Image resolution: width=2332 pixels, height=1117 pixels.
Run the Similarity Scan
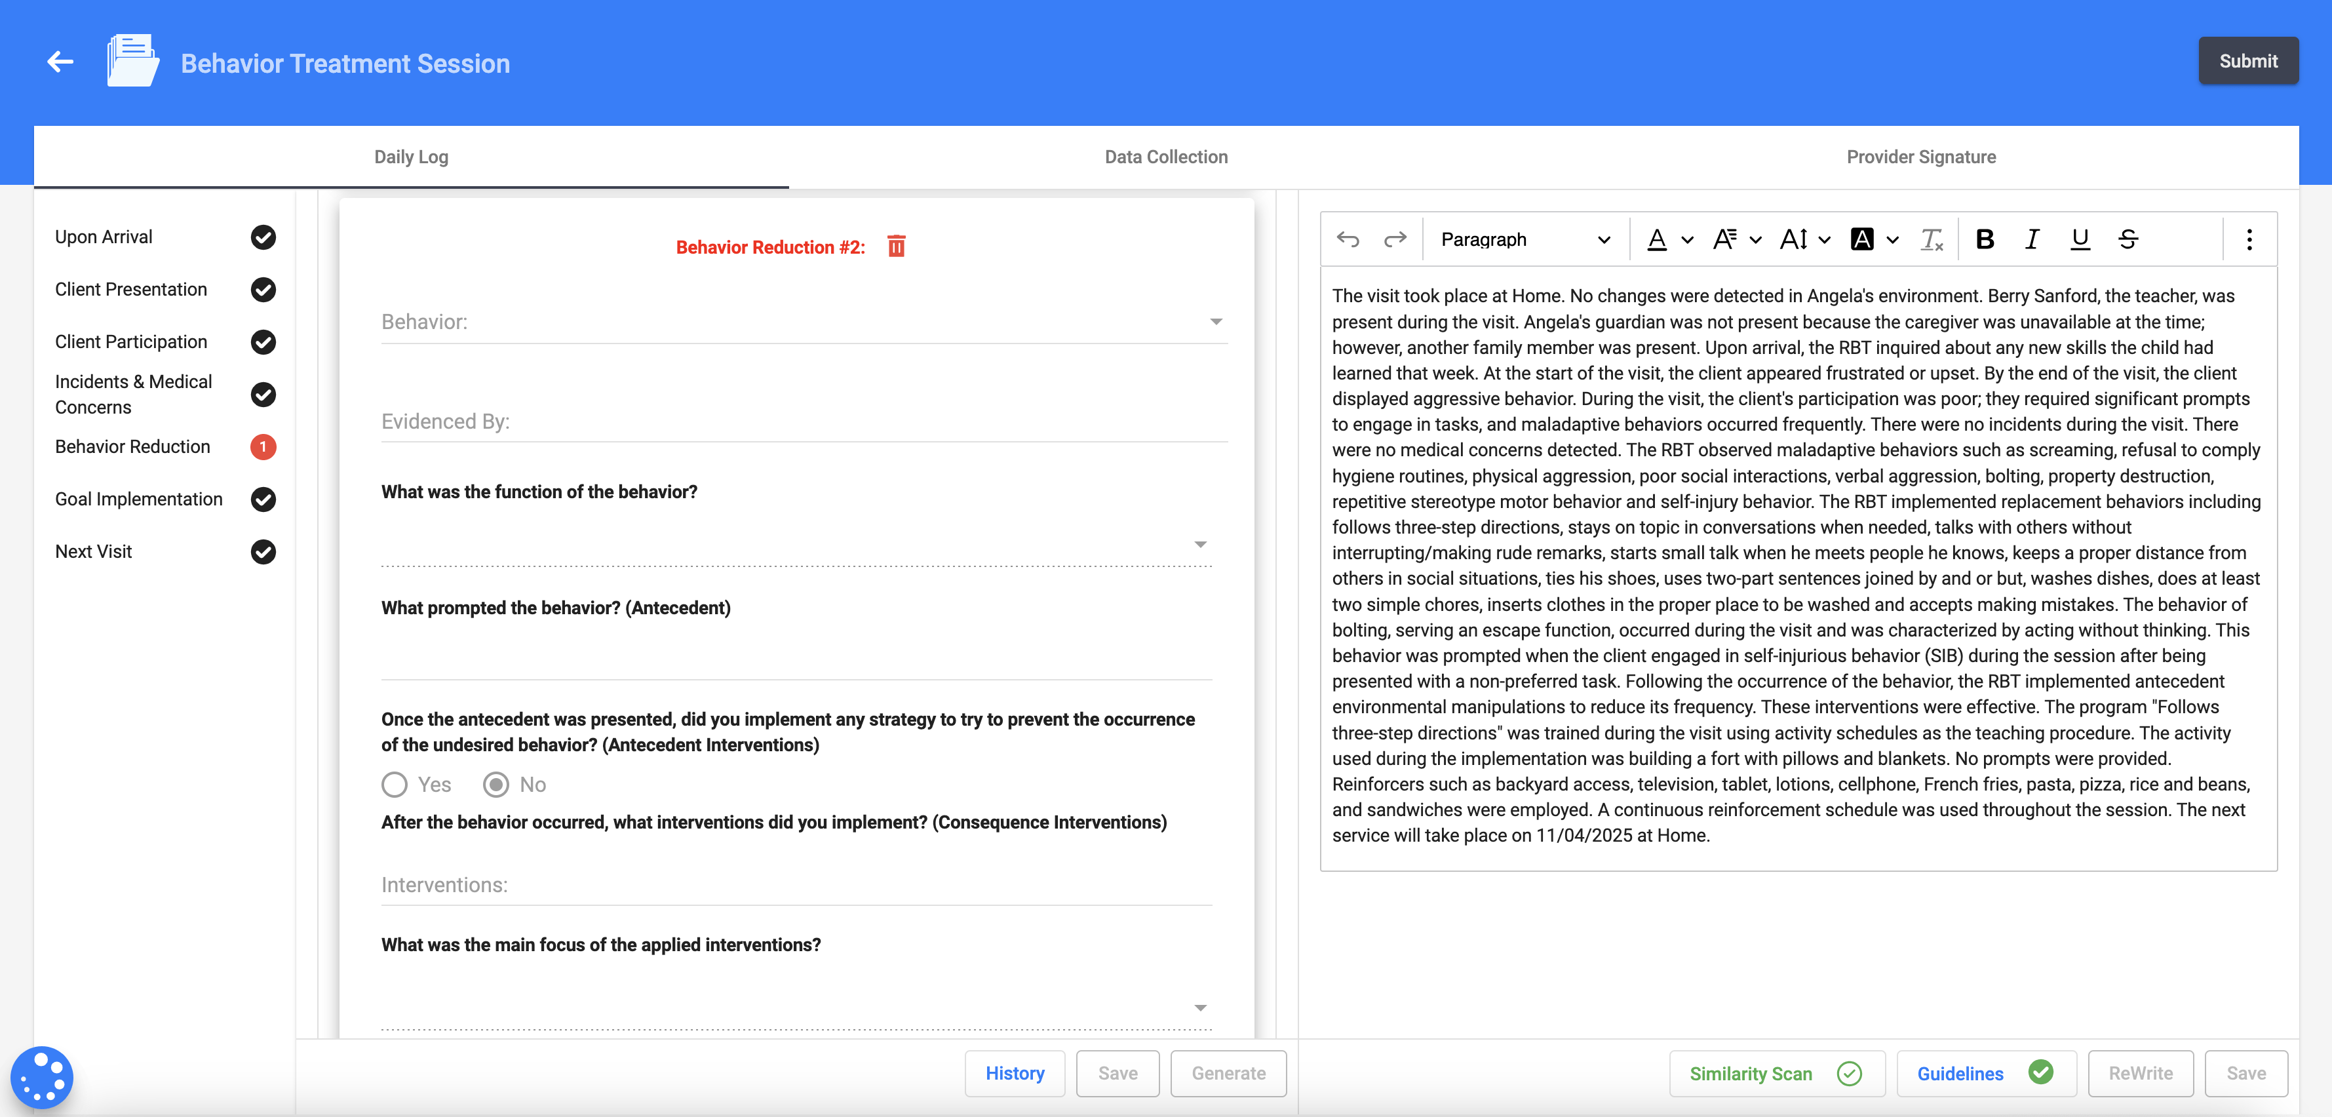1776,1074
